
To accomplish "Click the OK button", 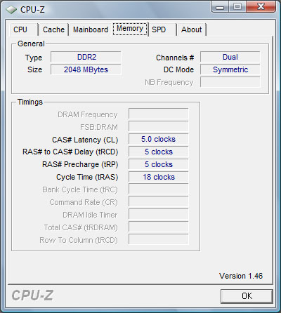I will coord(247,296).
